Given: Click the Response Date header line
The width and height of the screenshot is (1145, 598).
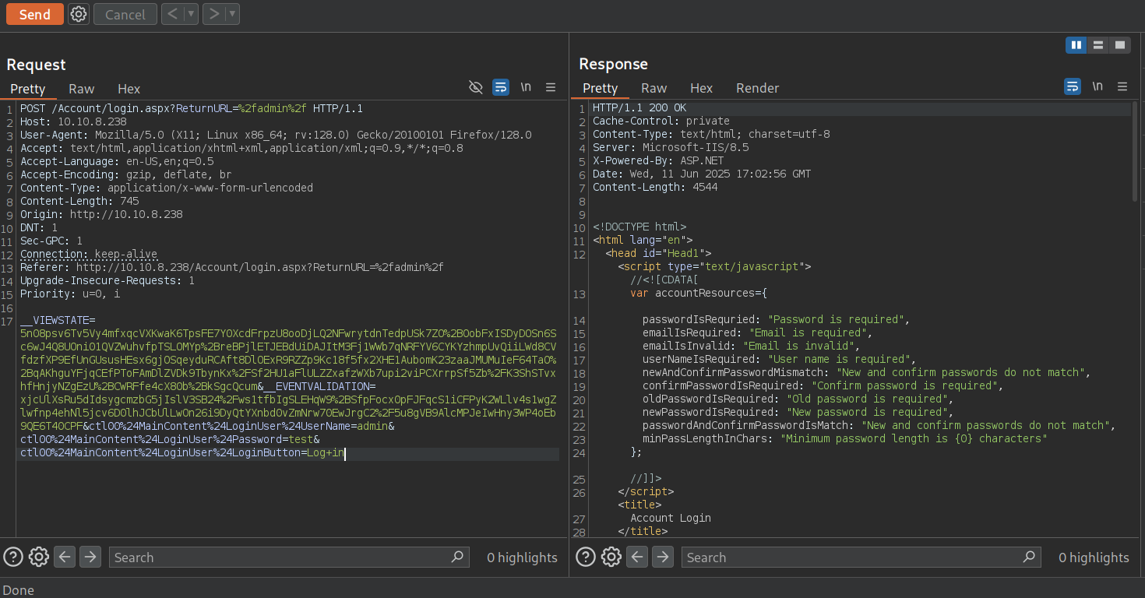Looking at the screenshot, I should pos(702,174).
